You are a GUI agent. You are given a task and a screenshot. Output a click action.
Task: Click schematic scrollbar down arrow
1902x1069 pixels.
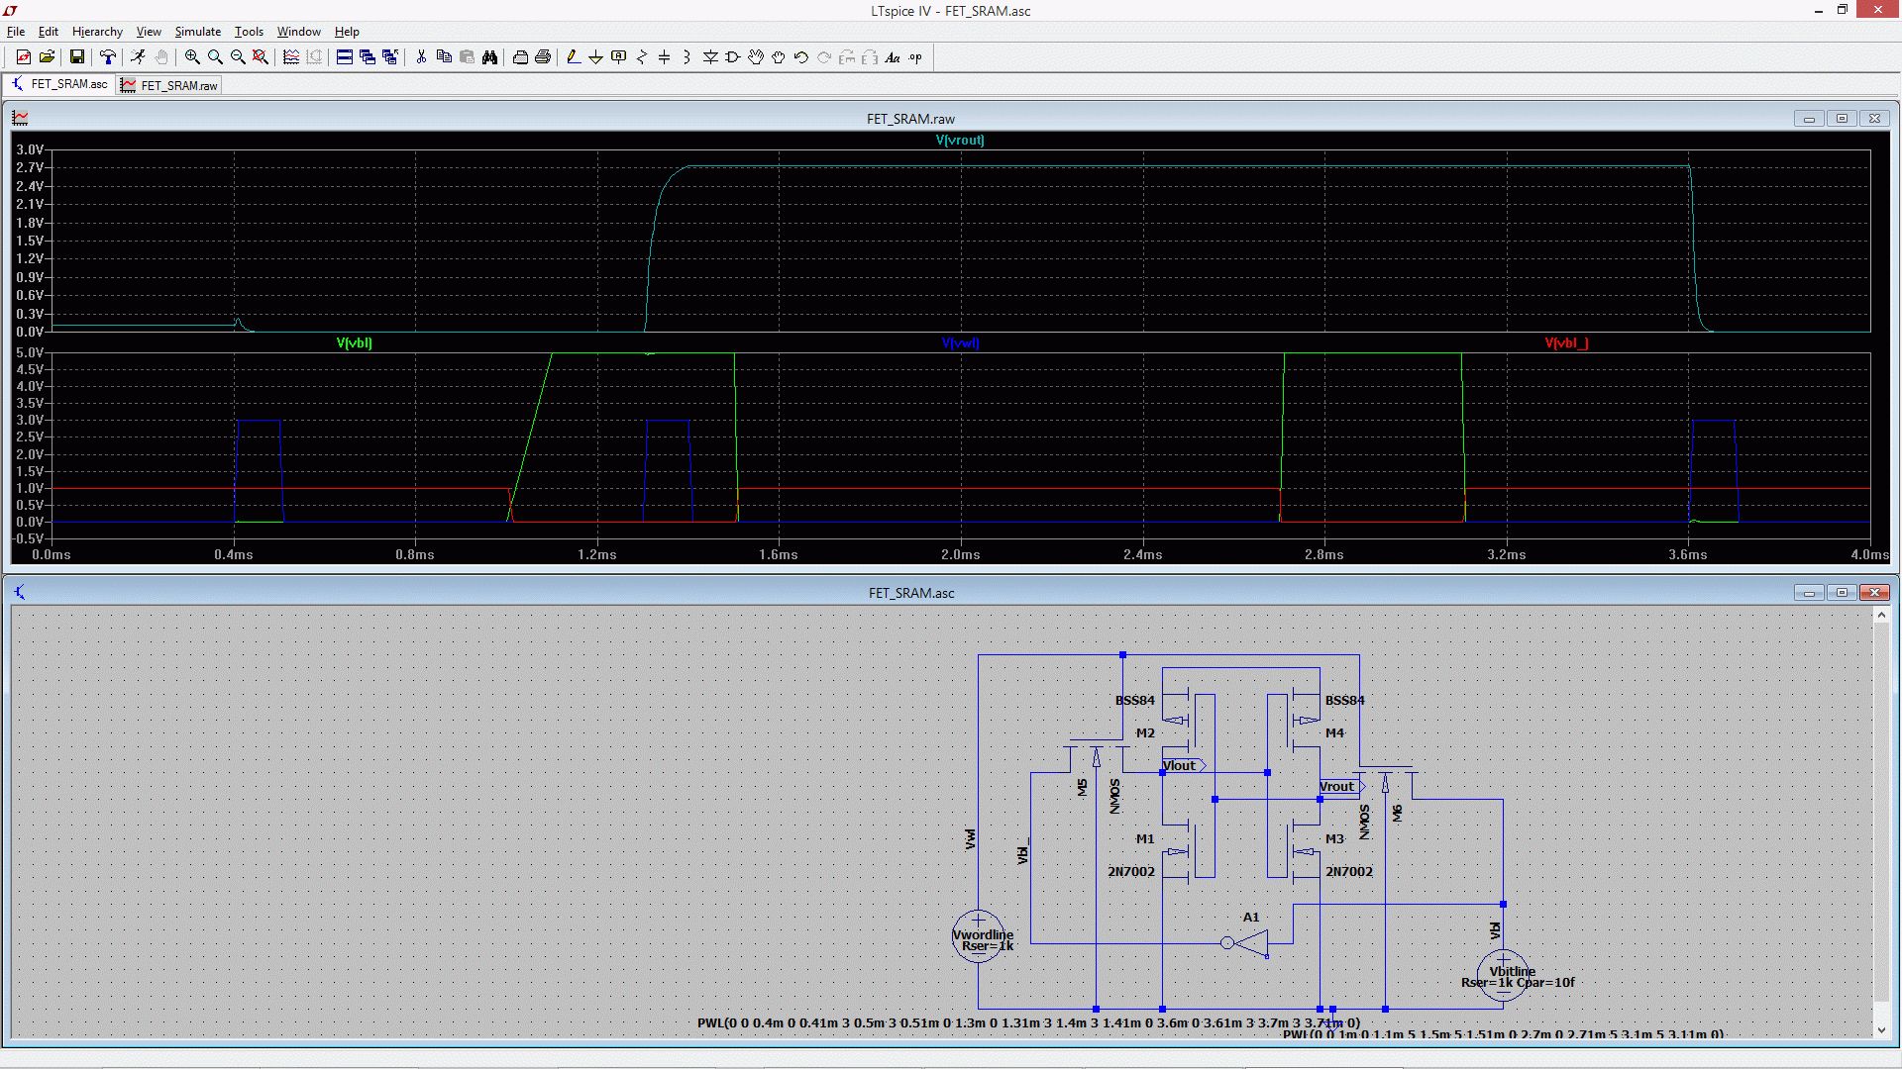pos(1881,1029)
